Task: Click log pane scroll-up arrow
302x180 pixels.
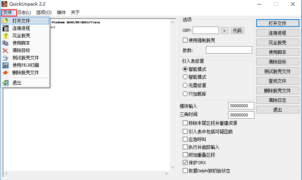Action: coord(172,22)
